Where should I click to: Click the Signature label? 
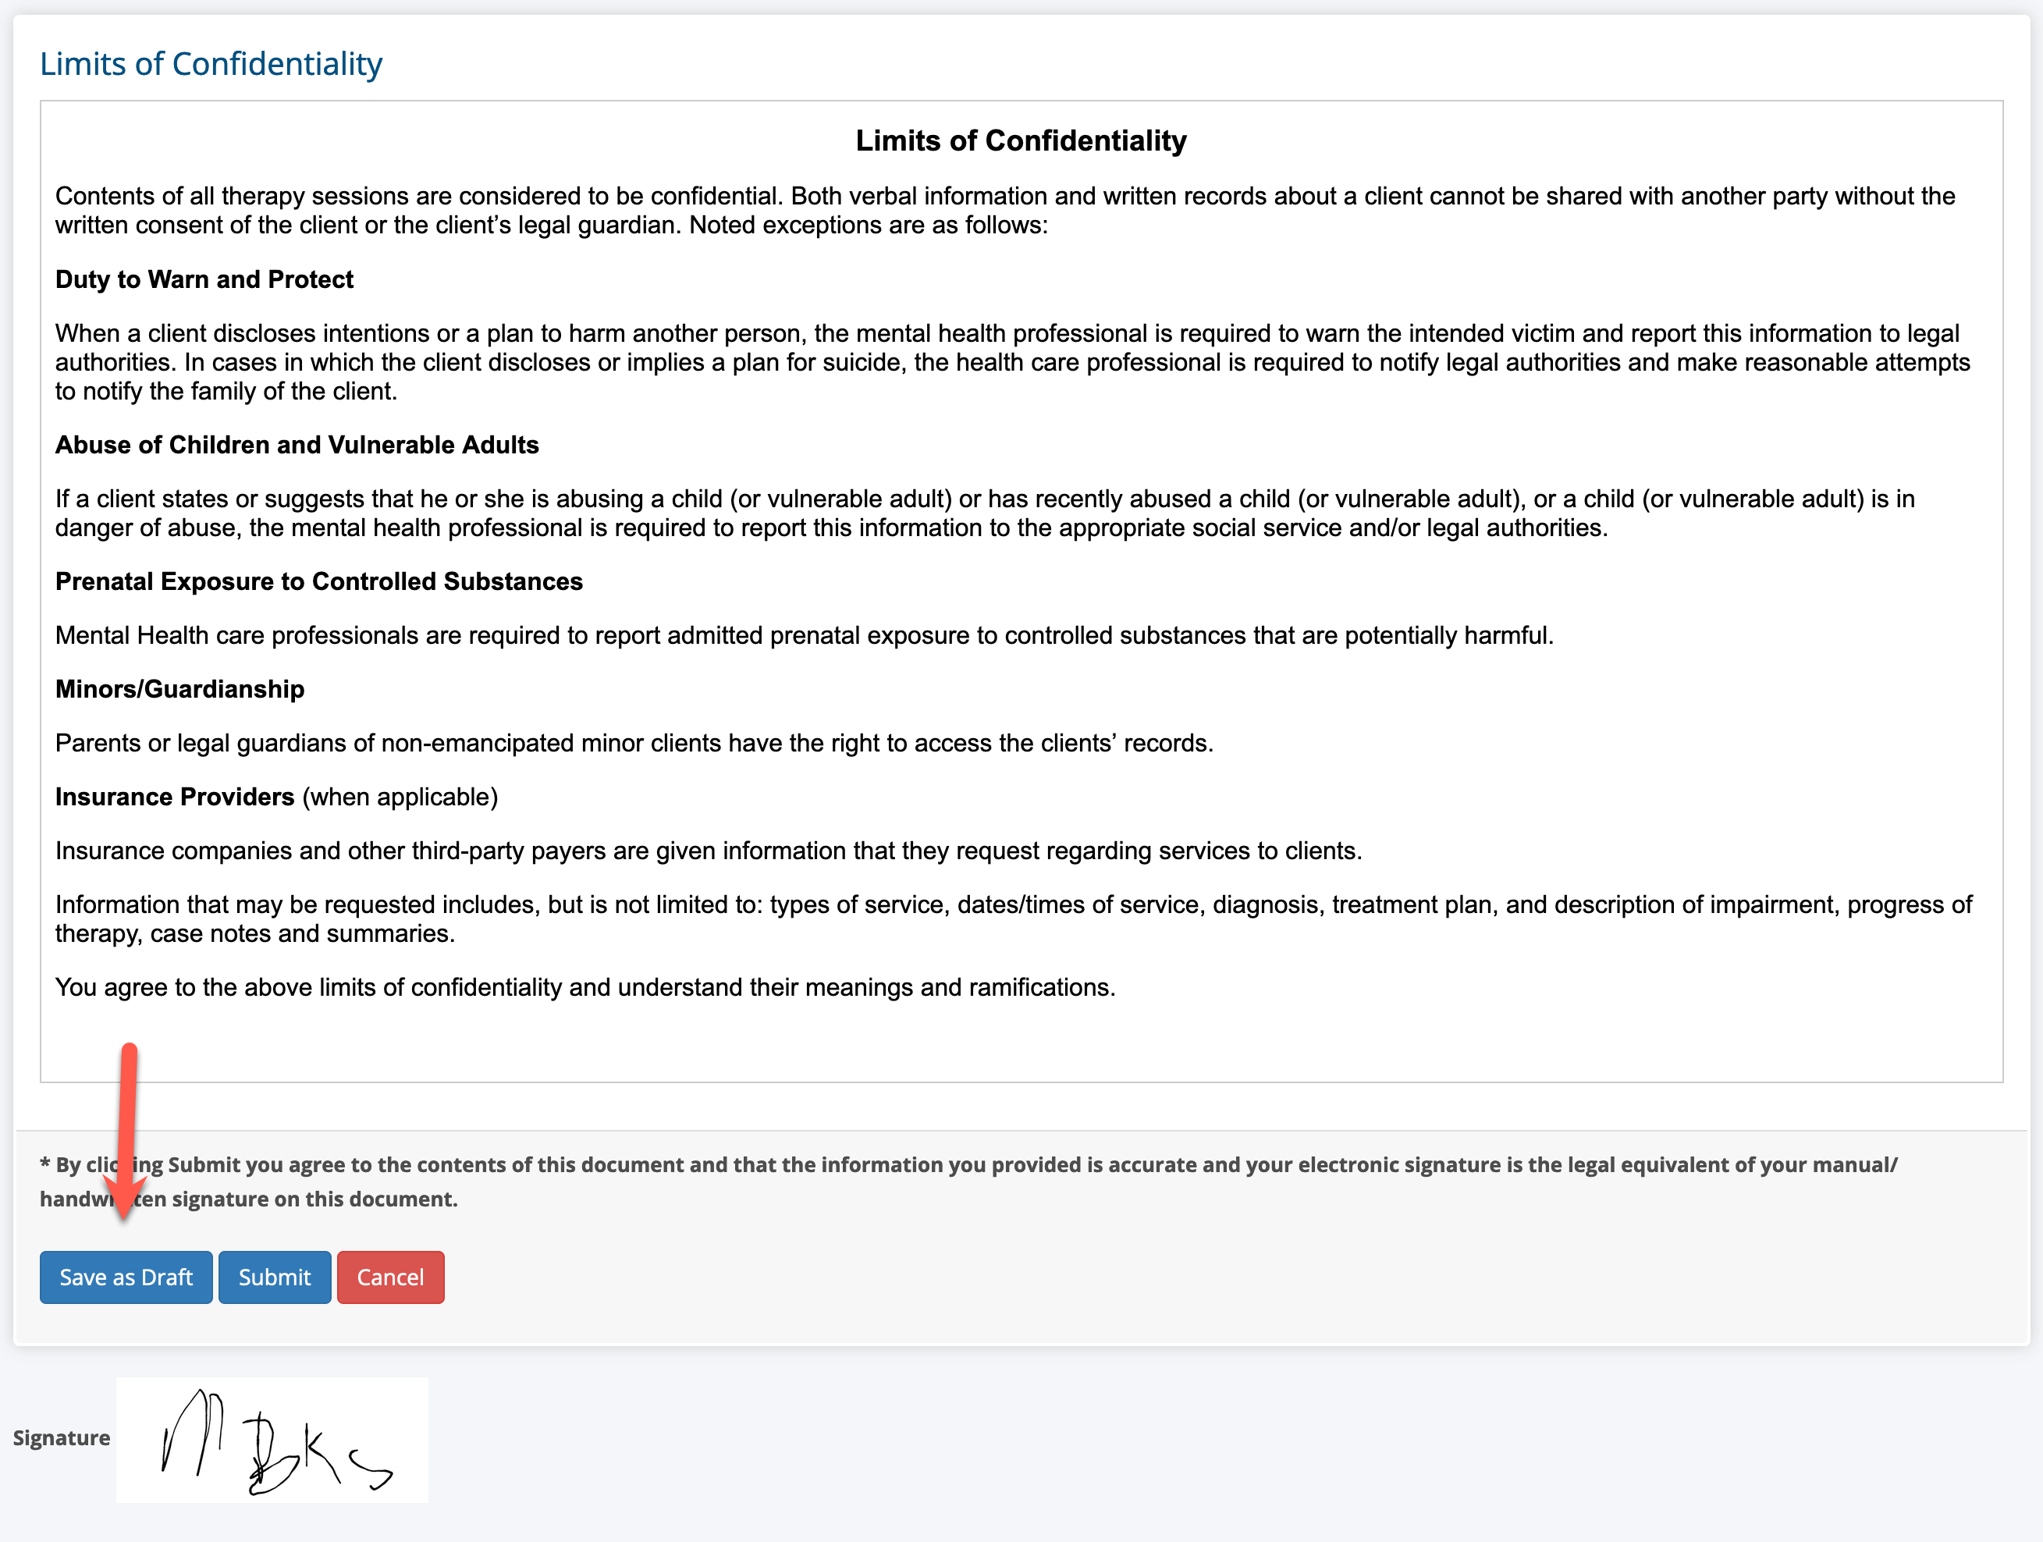coord(61,1437)
